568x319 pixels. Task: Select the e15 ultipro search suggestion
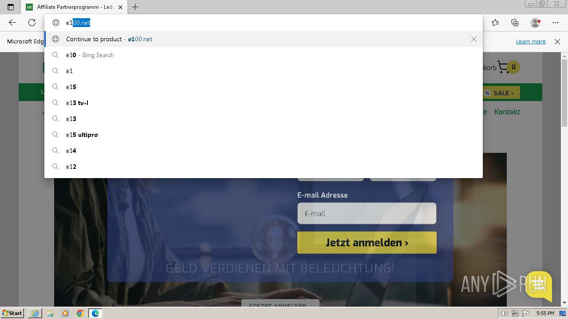coord(264,135)
